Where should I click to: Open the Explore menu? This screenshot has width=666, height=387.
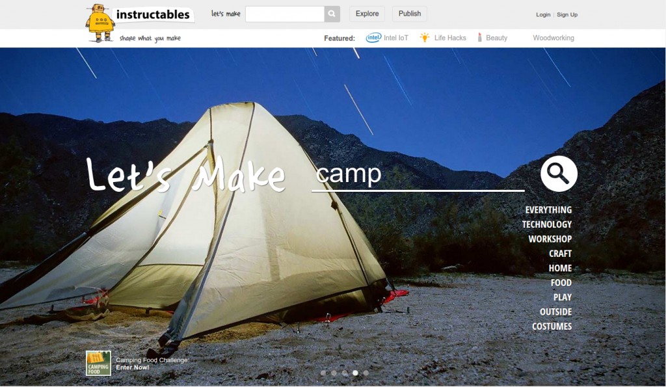coord(367,14)
